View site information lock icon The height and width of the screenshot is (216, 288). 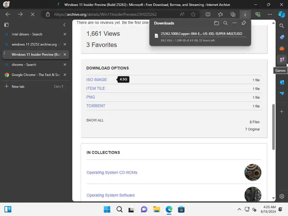pyautogui.click(x=48, y=14)
